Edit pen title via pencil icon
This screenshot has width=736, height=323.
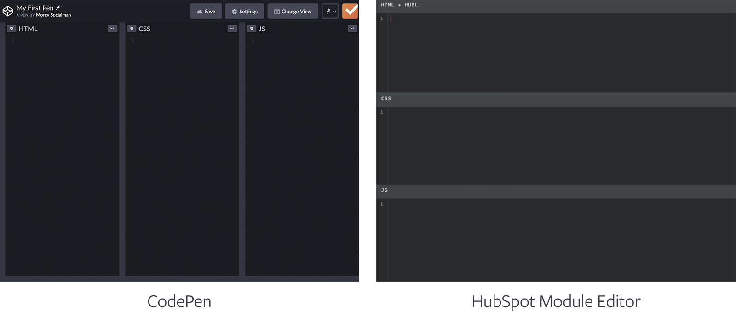(x=58, y=7)
